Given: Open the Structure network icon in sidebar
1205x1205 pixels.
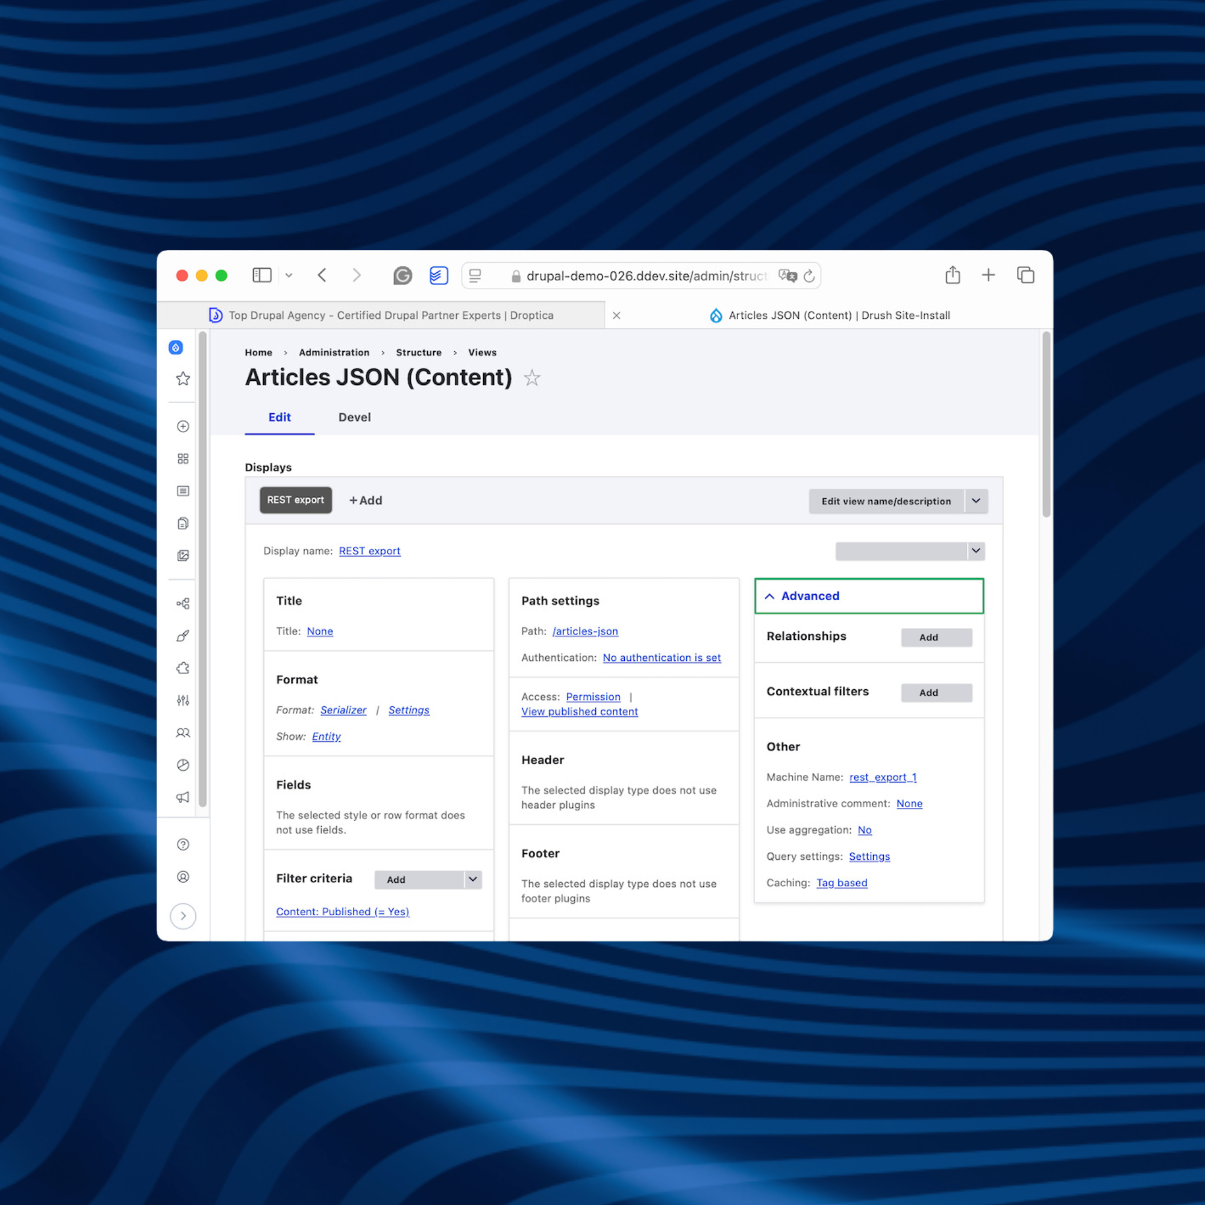Looking at the screenshot, I should pyautogui.click(x=182, y=603).
